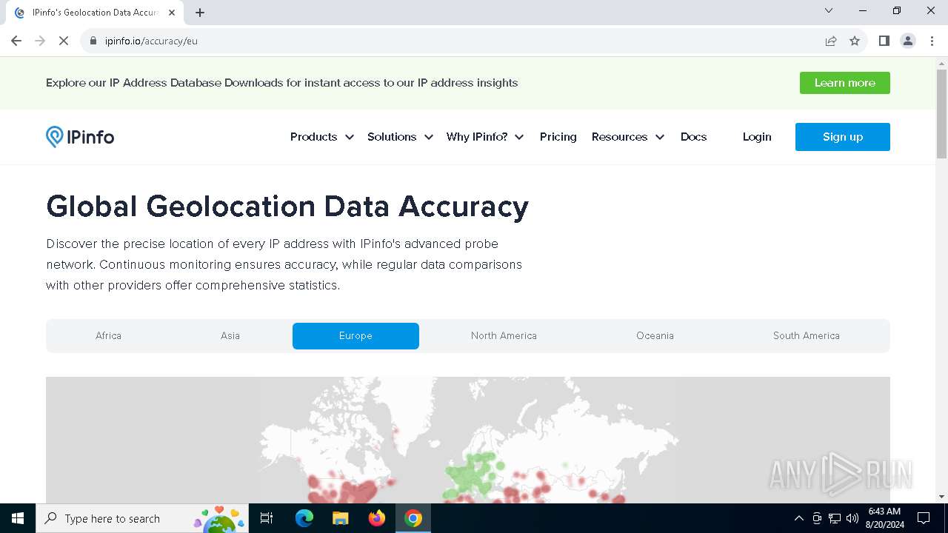Click the Login link
Image resolution: width=948 pixels, height=533 pixels.
(x=757, y=137)
